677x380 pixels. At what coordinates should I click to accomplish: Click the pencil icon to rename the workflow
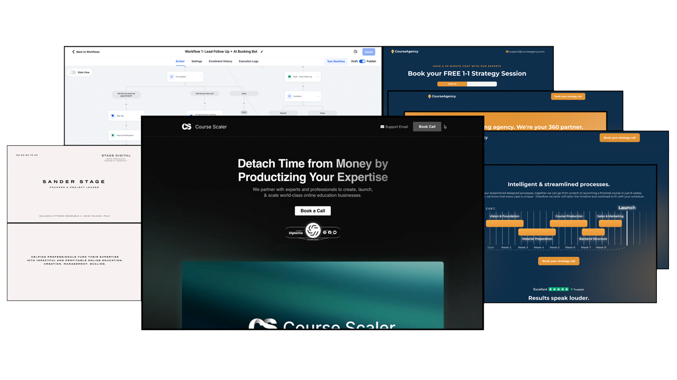(262, 52)
